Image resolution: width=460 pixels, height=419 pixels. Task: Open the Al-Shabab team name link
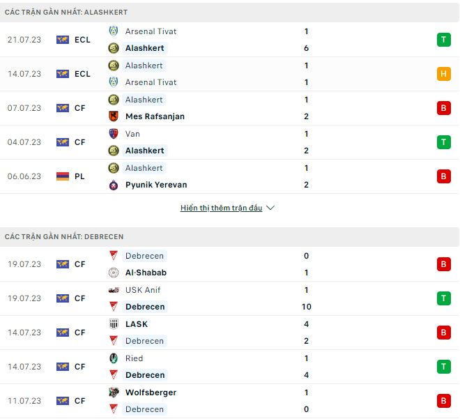[146, 273]
